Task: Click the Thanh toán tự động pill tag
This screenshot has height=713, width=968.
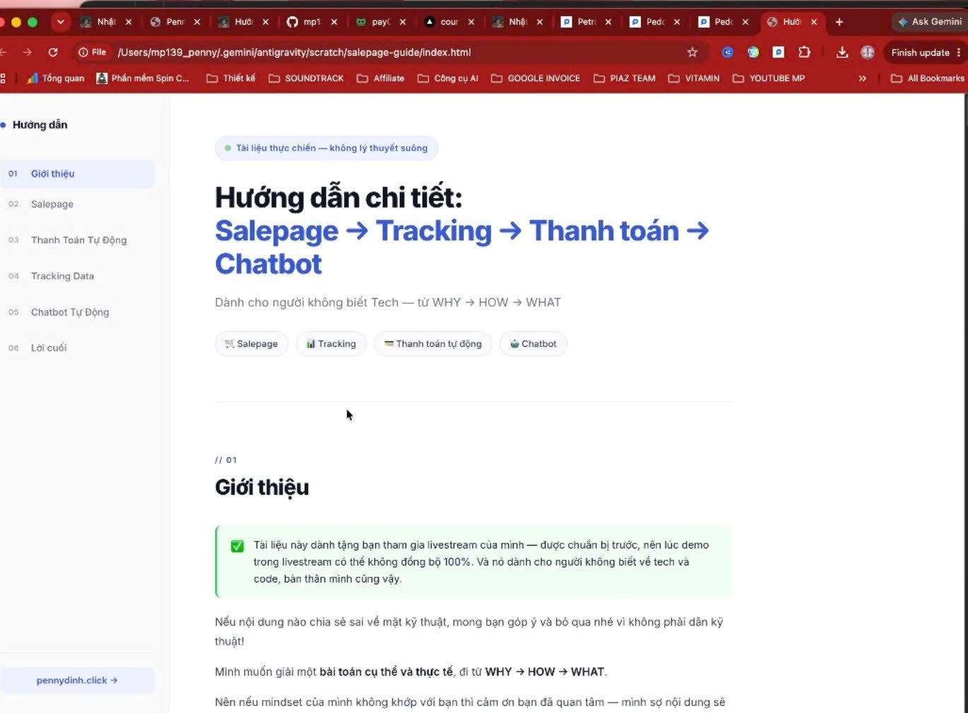Action: (432, 344)
